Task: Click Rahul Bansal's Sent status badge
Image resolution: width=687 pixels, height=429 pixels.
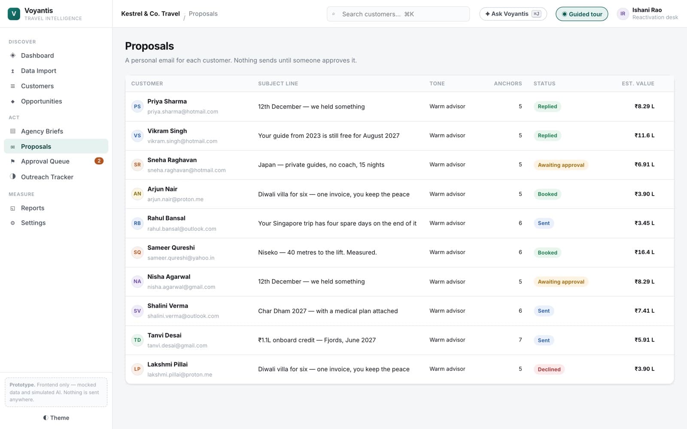Action: 544,224
